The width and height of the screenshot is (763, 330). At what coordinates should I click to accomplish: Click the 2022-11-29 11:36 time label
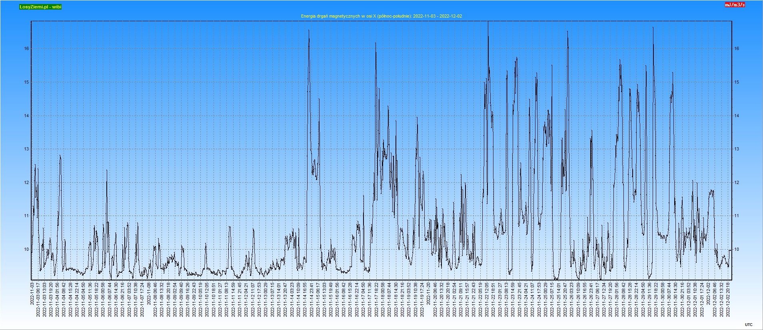pyautogui.click(x=650, y=300)
